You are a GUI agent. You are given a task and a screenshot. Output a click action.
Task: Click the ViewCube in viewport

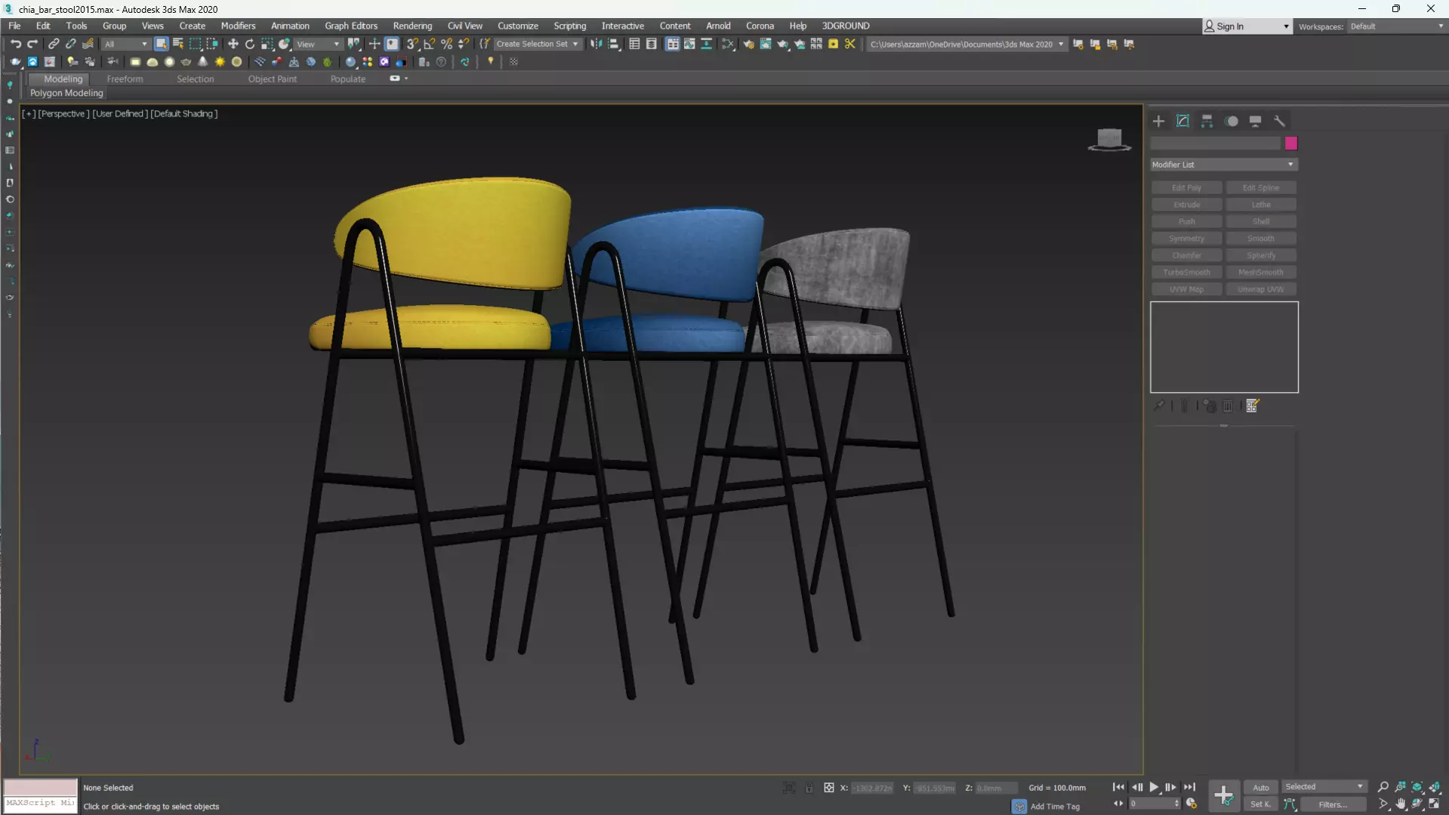[1109, 139]
